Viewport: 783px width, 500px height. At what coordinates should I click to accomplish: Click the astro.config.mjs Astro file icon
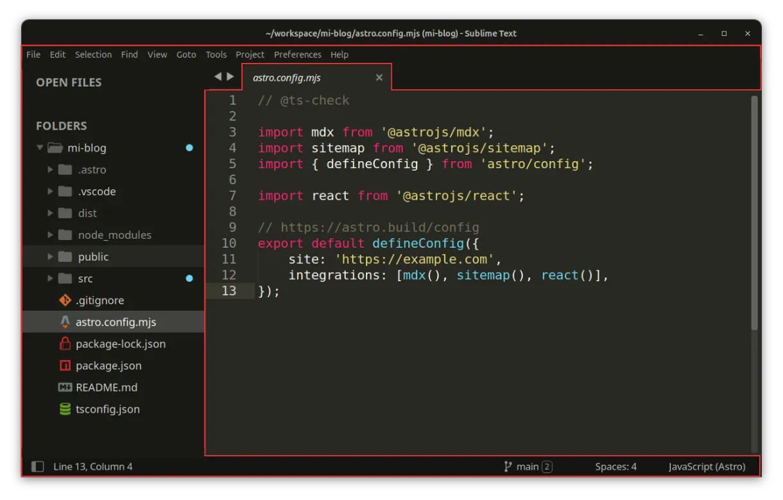[x=65, y=322]
